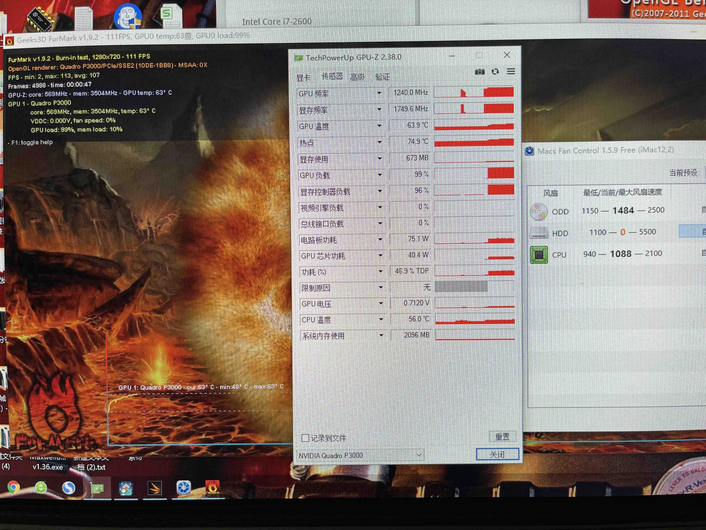The image size is (706, 530).
Task: Click the GPU-Z refresh icon
Action: tap(495, 72)
